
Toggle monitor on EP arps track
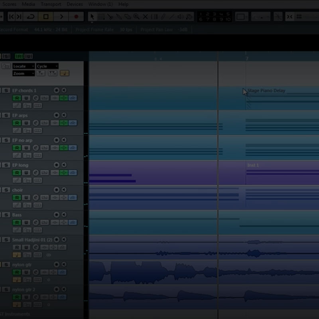pyautogui.click(x=64, y=115)
